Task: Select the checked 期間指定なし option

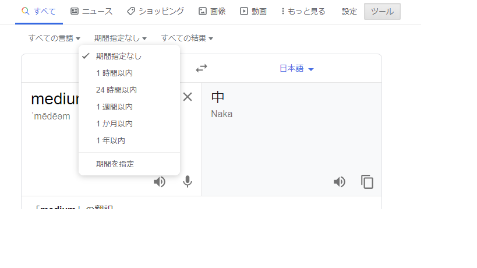Action: 119,57
